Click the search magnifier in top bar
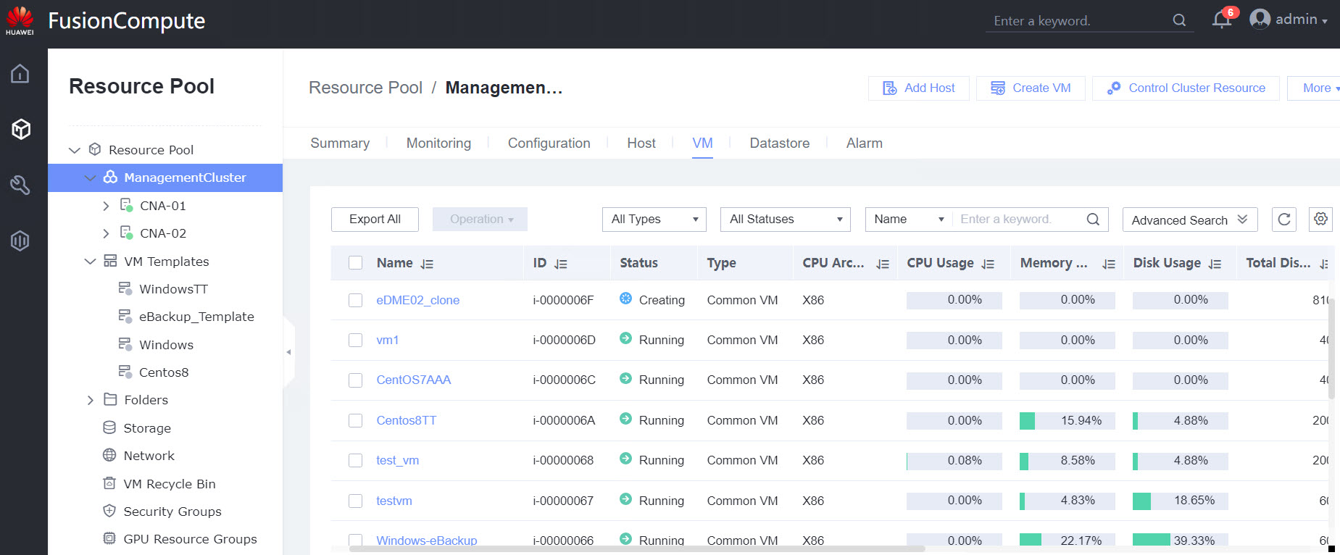1340x555 pixels. point(1179,20)
